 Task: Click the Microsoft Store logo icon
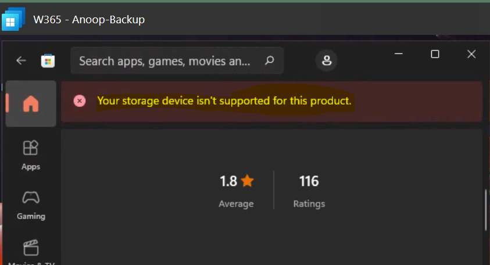click(x=48, y=60)
